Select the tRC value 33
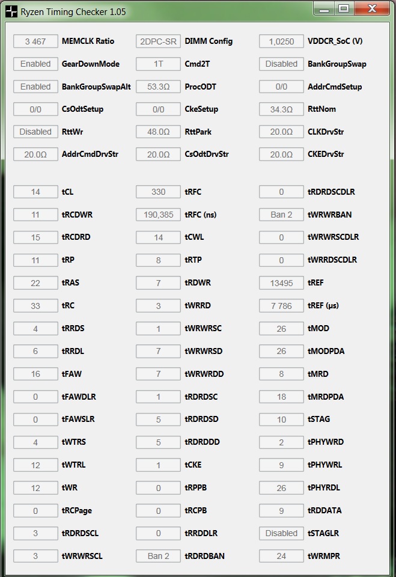 coord(35,306)
